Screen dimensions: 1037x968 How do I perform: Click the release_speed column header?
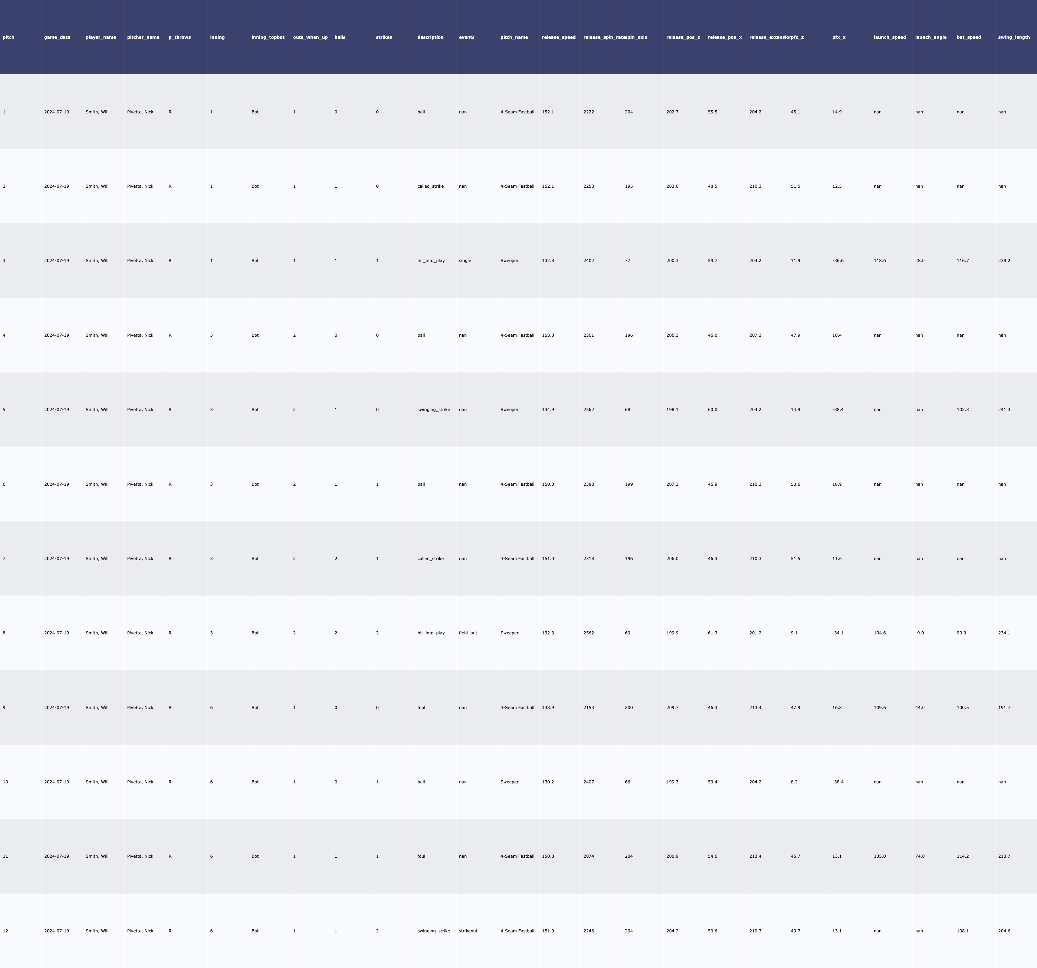tap(559, 37)
